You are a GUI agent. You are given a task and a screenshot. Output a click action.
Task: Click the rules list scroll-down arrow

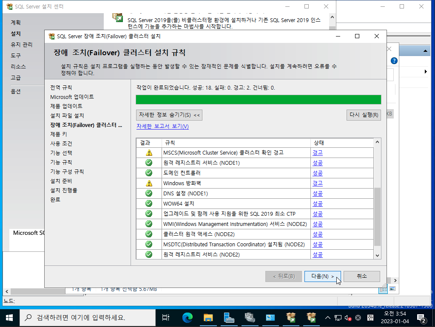tap(377, 256)
